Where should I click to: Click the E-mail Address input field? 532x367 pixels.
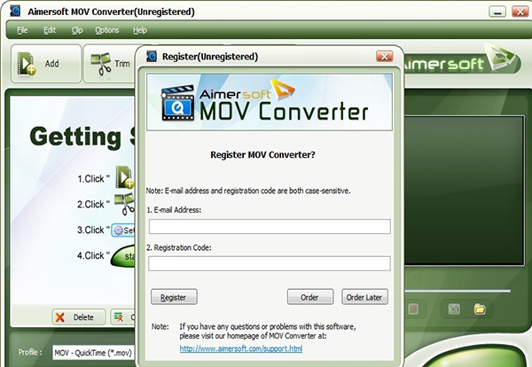[x=270, y=226]
